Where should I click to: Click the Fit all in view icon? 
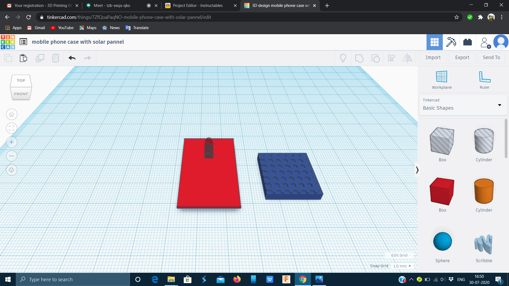coord(12,128)
